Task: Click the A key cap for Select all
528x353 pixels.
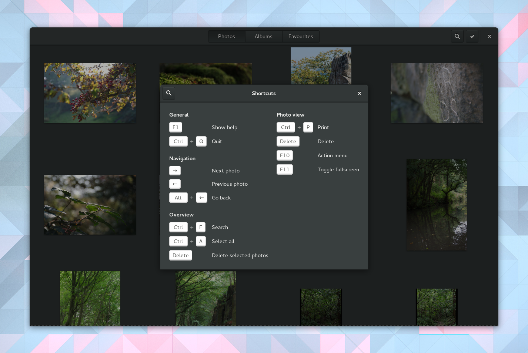Action: (x=201, y=241)
